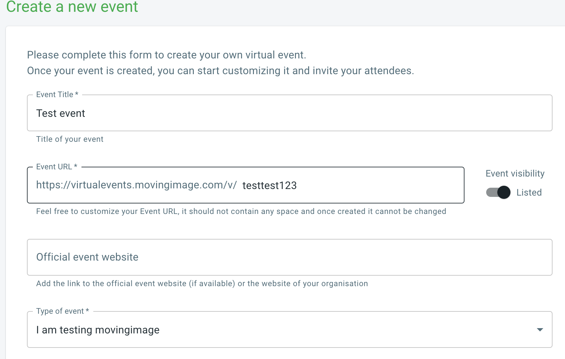Screen dimensions: 565x359
Task: Click the Type of event dropdown arrow
Action: click(540, 329)
